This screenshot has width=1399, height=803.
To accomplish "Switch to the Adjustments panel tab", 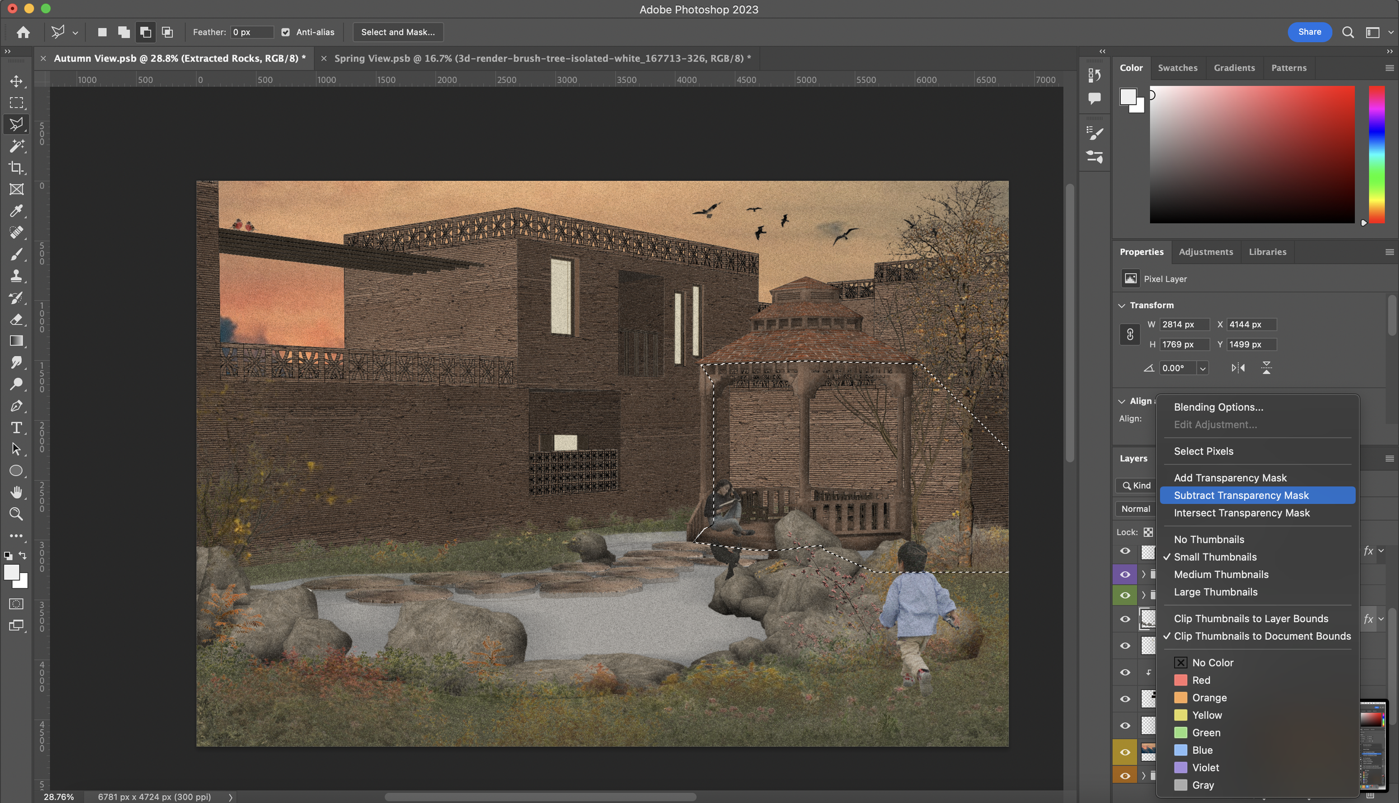I will tap(1206, 252).
